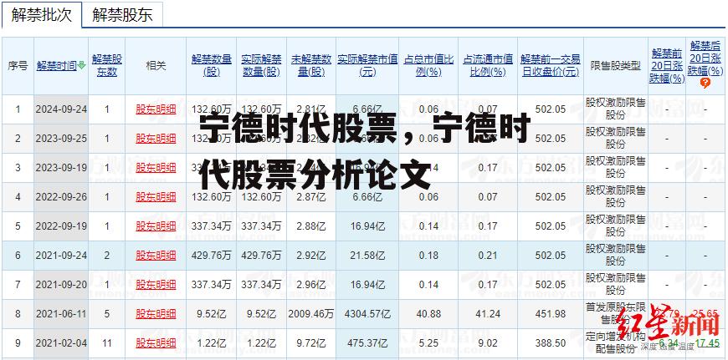Image resolution: width=728 pixels, height=360 pixels.
Task: Open 股东明细 for the 2022-09-26 row
Action: pos(156,197)
